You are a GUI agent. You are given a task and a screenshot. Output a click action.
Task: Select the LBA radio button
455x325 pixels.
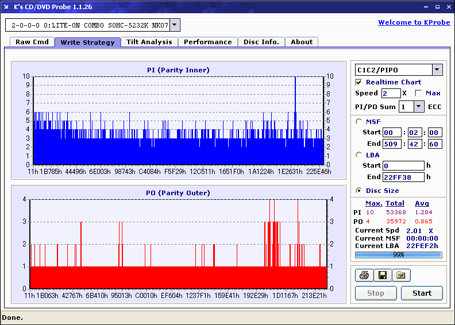(359, 154)
